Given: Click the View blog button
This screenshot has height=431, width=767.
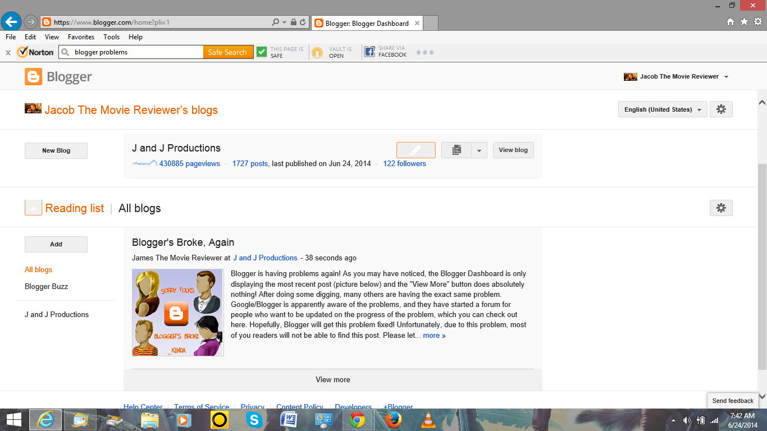Looking at the screenshot, I should coord(513,150).
